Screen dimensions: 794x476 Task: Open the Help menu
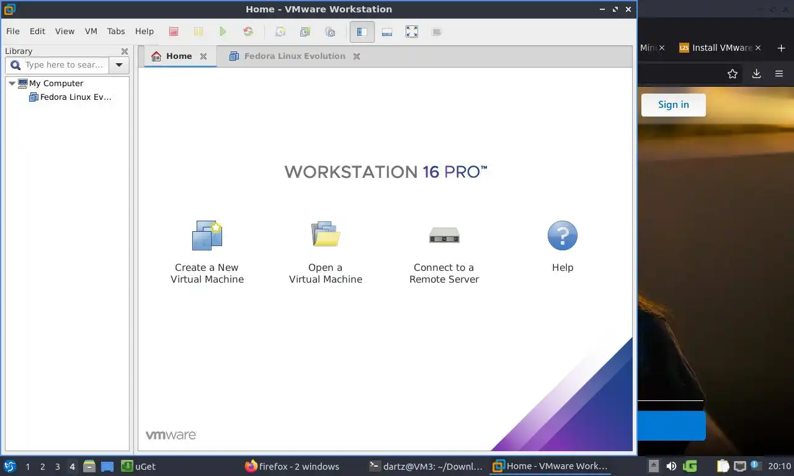[145, 32]
